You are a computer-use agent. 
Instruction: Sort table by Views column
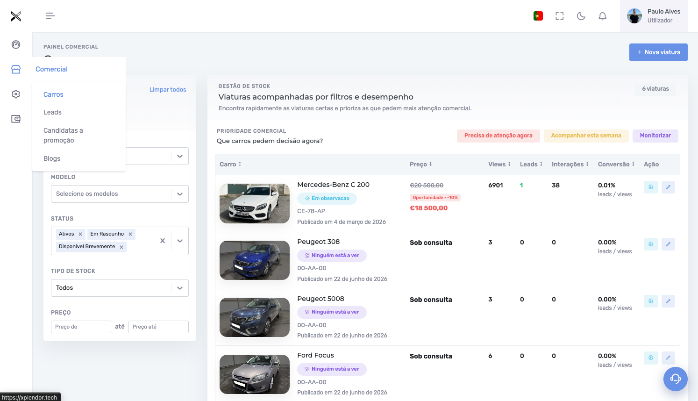(499, 164)
